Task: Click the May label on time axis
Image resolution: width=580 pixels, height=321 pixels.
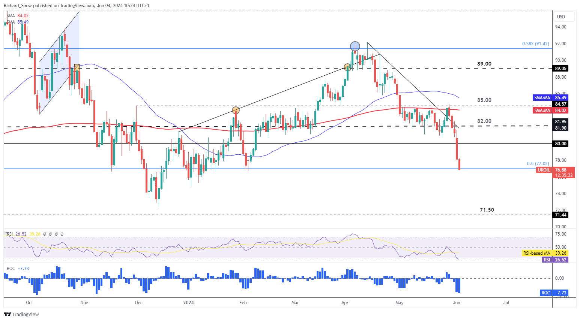Action: (x=400, y=303)
